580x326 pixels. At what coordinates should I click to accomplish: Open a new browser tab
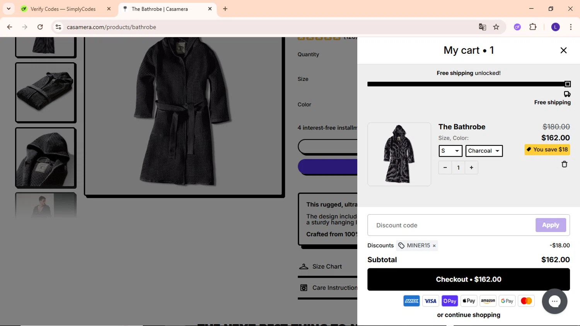tap(225, 9)
